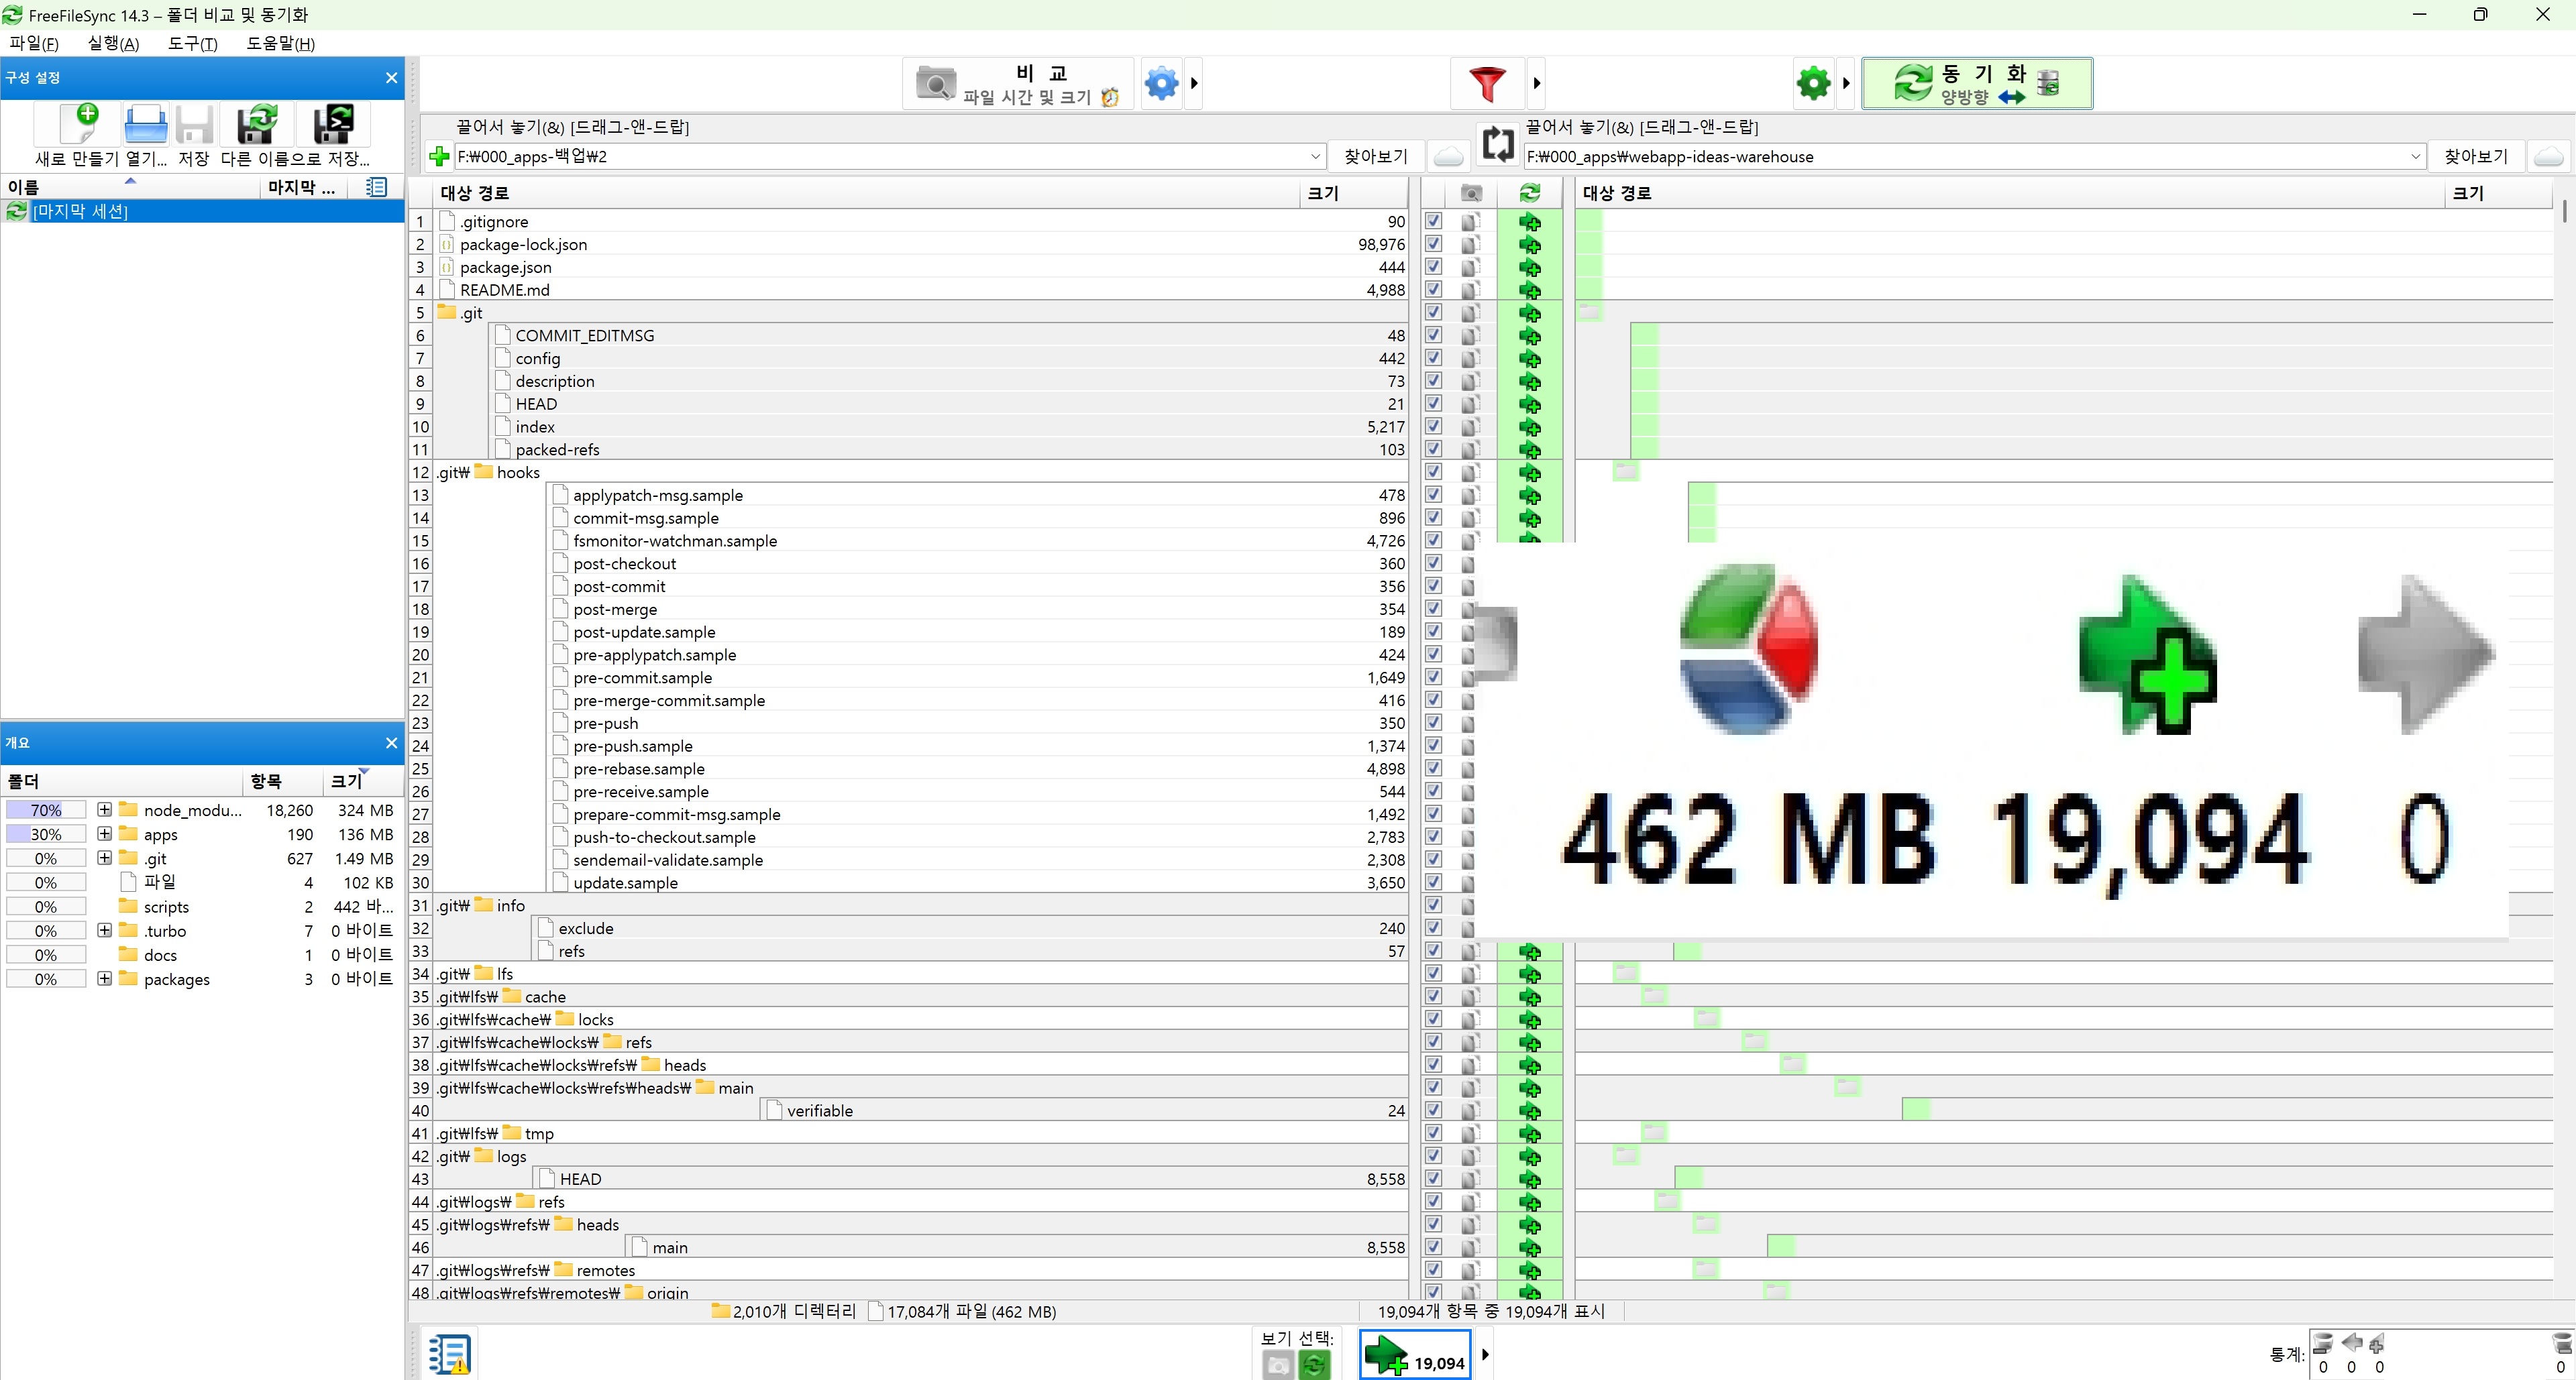The image size is (2576, 1380).
Task: Click the 70% bar for node_modules
Action: coord(46,809)
